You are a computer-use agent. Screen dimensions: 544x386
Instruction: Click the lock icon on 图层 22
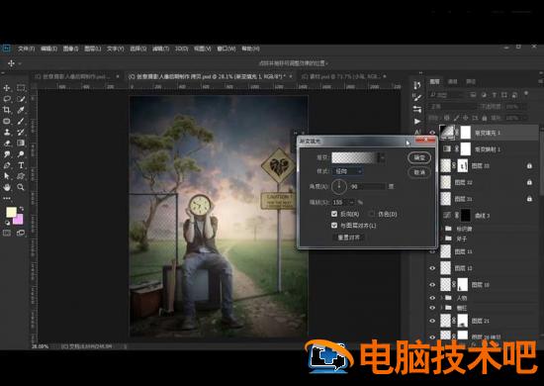(x=529, y=182)
